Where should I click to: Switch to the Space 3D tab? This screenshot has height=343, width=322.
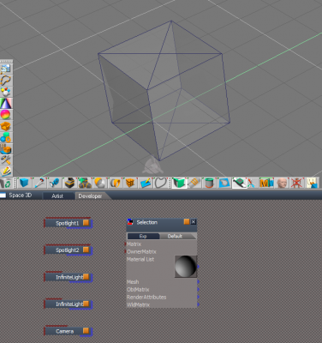20,196
